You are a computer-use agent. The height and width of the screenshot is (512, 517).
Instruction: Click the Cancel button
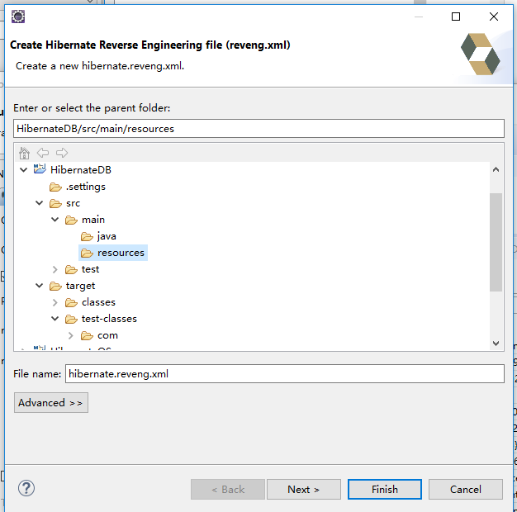466,489
